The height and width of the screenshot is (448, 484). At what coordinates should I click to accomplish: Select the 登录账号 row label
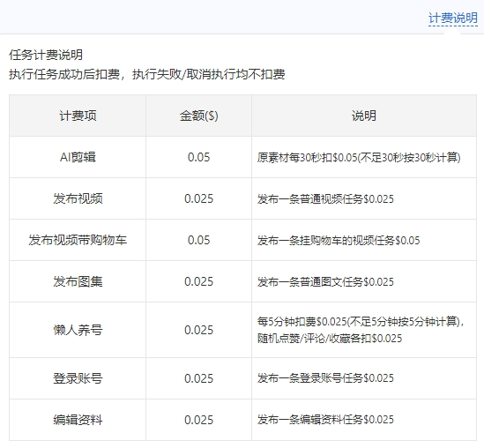coord(78,378)
